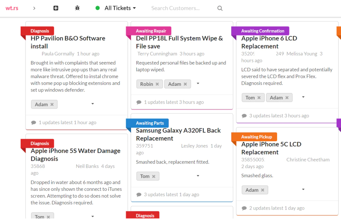Add a new ticket with plus icon
Image resolution: width=341 pixels, height=221 pixels.
tap(56, 8)
